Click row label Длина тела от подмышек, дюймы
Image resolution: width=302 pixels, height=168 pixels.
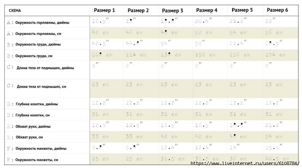[45, 68]
